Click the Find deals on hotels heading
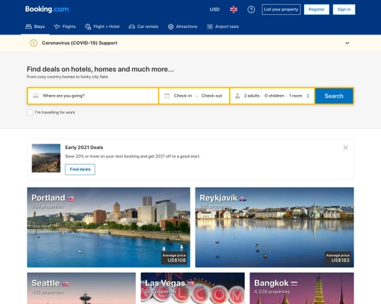Image resolution: width=381 pixels, height=304 pixels. [x=100, y=70]
